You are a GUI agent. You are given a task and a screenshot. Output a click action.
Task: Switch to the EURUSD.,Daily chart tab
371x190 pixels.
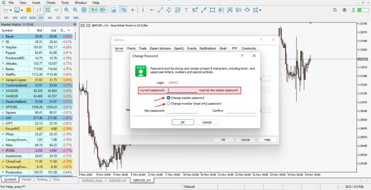tap(92, 181)
